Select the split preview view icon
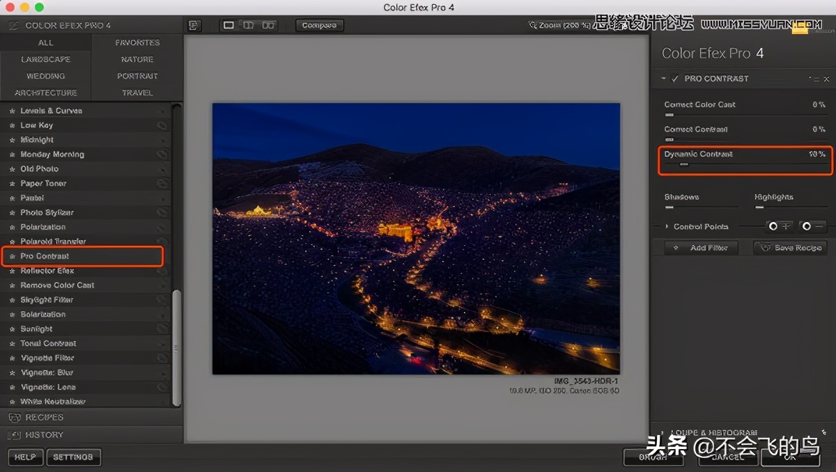This screenshot has width=836, height=472. pos(249,24)
